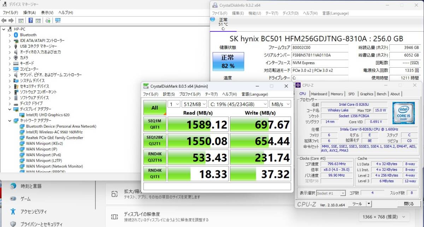
Task: Click the clock icon beside 時刻と言語
Action: [13, 186]
